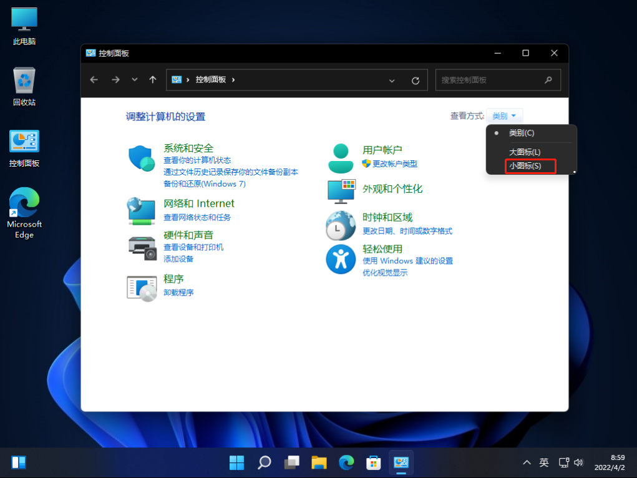The height and width of the screenshot is (478, 637).
Task: Click the 搜索控制面板 search box
Action: pyautogui.click(x=498, y=80)
